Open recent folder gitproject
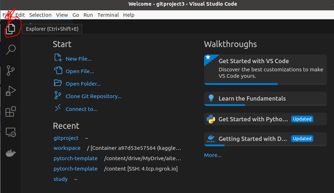 tap(66, 138)
